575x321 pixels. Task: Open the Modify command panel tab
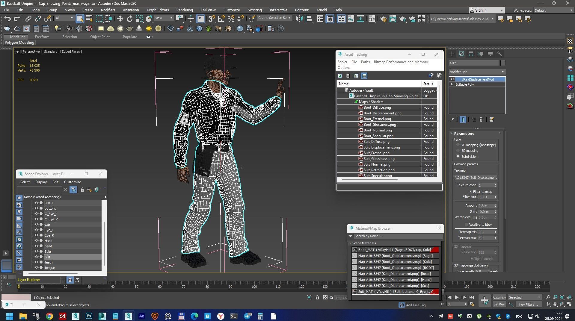tap(461, 54)
